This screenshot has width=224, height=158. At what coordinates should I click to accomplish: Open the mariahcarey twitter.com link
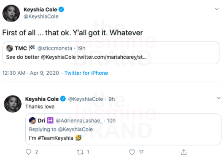click(x=112, y=57)
